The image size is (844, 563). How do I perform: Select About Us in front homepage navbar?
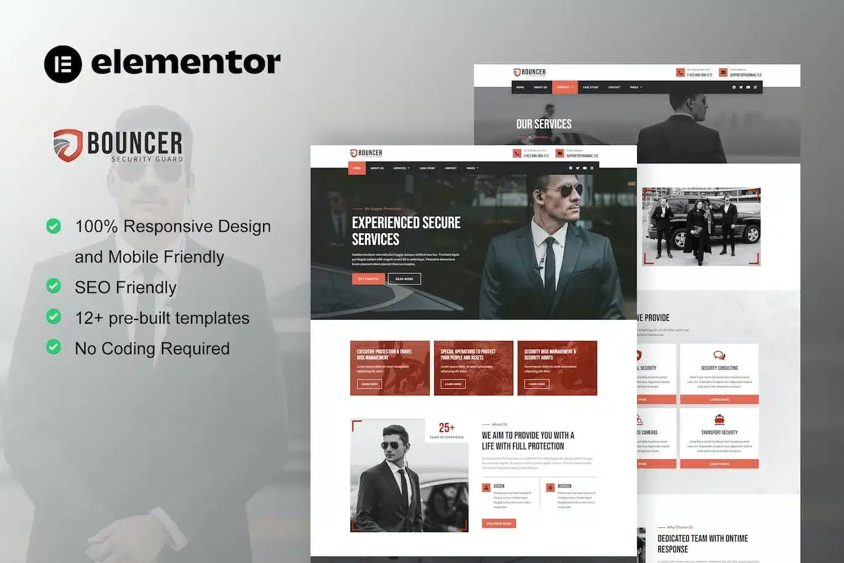(x=377, y=168)
